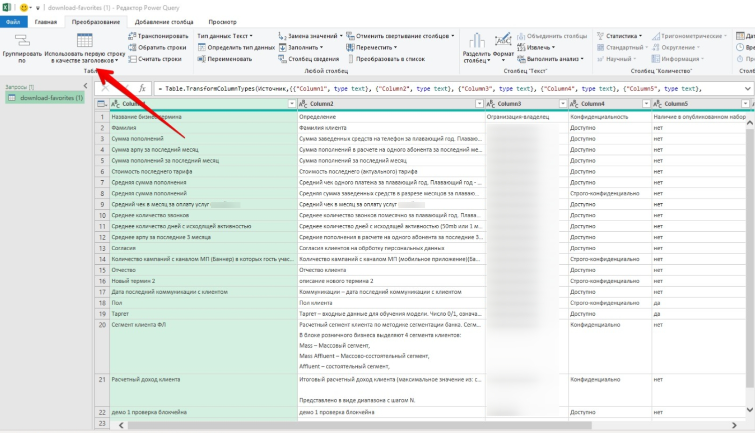Open the Заполнить (Fill) dropdown
This screenshot has height=433, width=755.
[301, 47]
